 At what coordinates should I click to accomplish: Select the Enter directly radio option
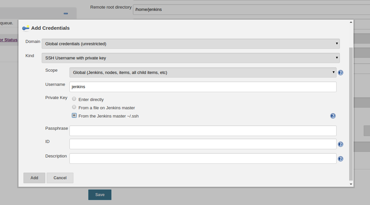click(x=74, y=99)
